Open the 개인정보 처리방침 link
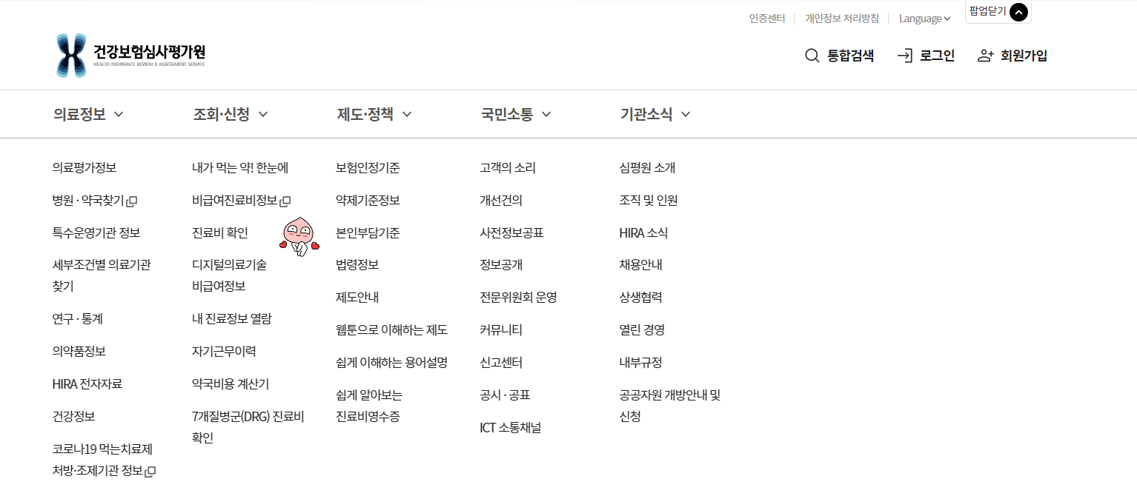1137x499 pixels. pos(842,18)
